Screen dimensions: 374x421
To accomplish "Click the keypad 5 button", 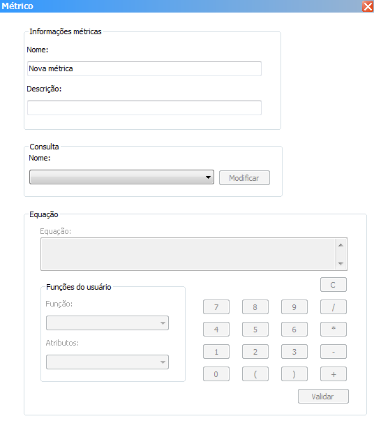I will pyautogui.click(x=255, y=329).
